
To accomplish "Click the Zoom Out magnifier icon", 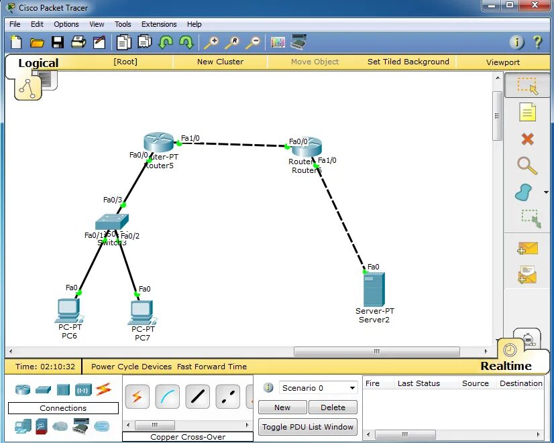I will (x=253, y=43).
